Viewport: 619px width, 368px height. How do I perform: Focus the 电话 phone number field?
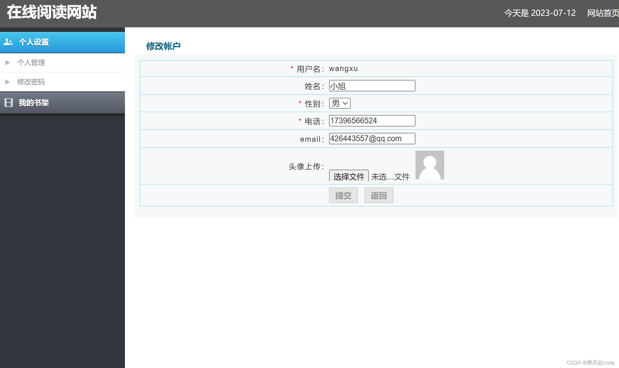372,121
